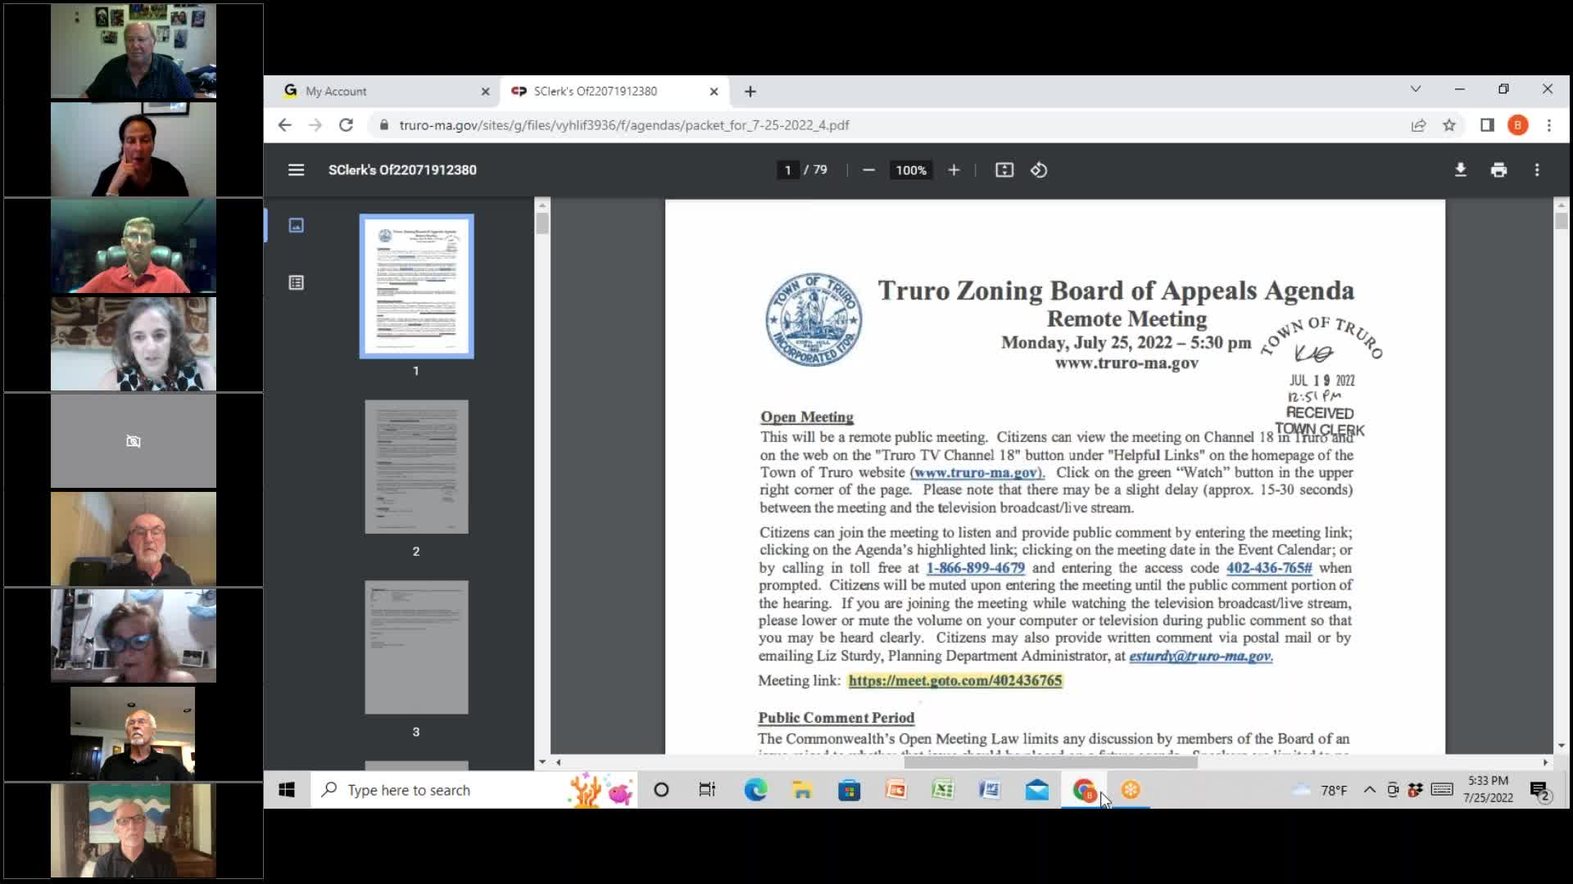
Task: Open the tab search dropdown
Action: 1416,88
